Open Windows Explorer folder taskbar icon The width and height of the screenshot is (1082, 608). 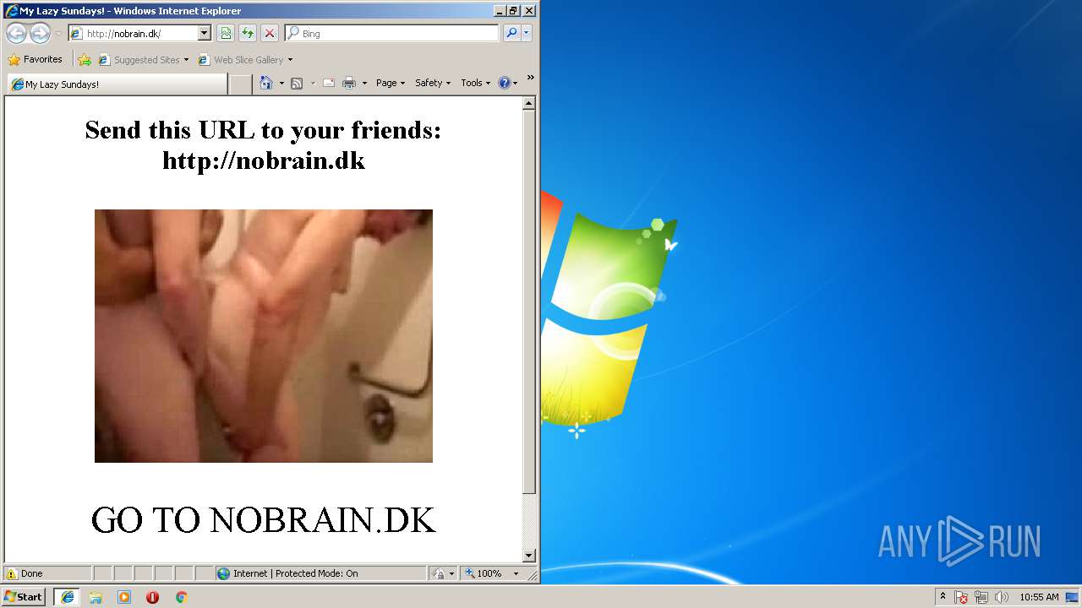[x=96, y=597]
